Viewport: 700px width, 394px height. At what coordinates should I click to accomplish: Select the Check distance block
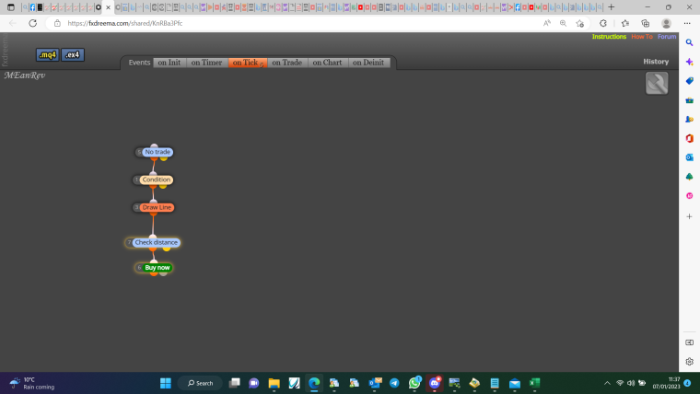pyautogui.click(x=156, y=242)
